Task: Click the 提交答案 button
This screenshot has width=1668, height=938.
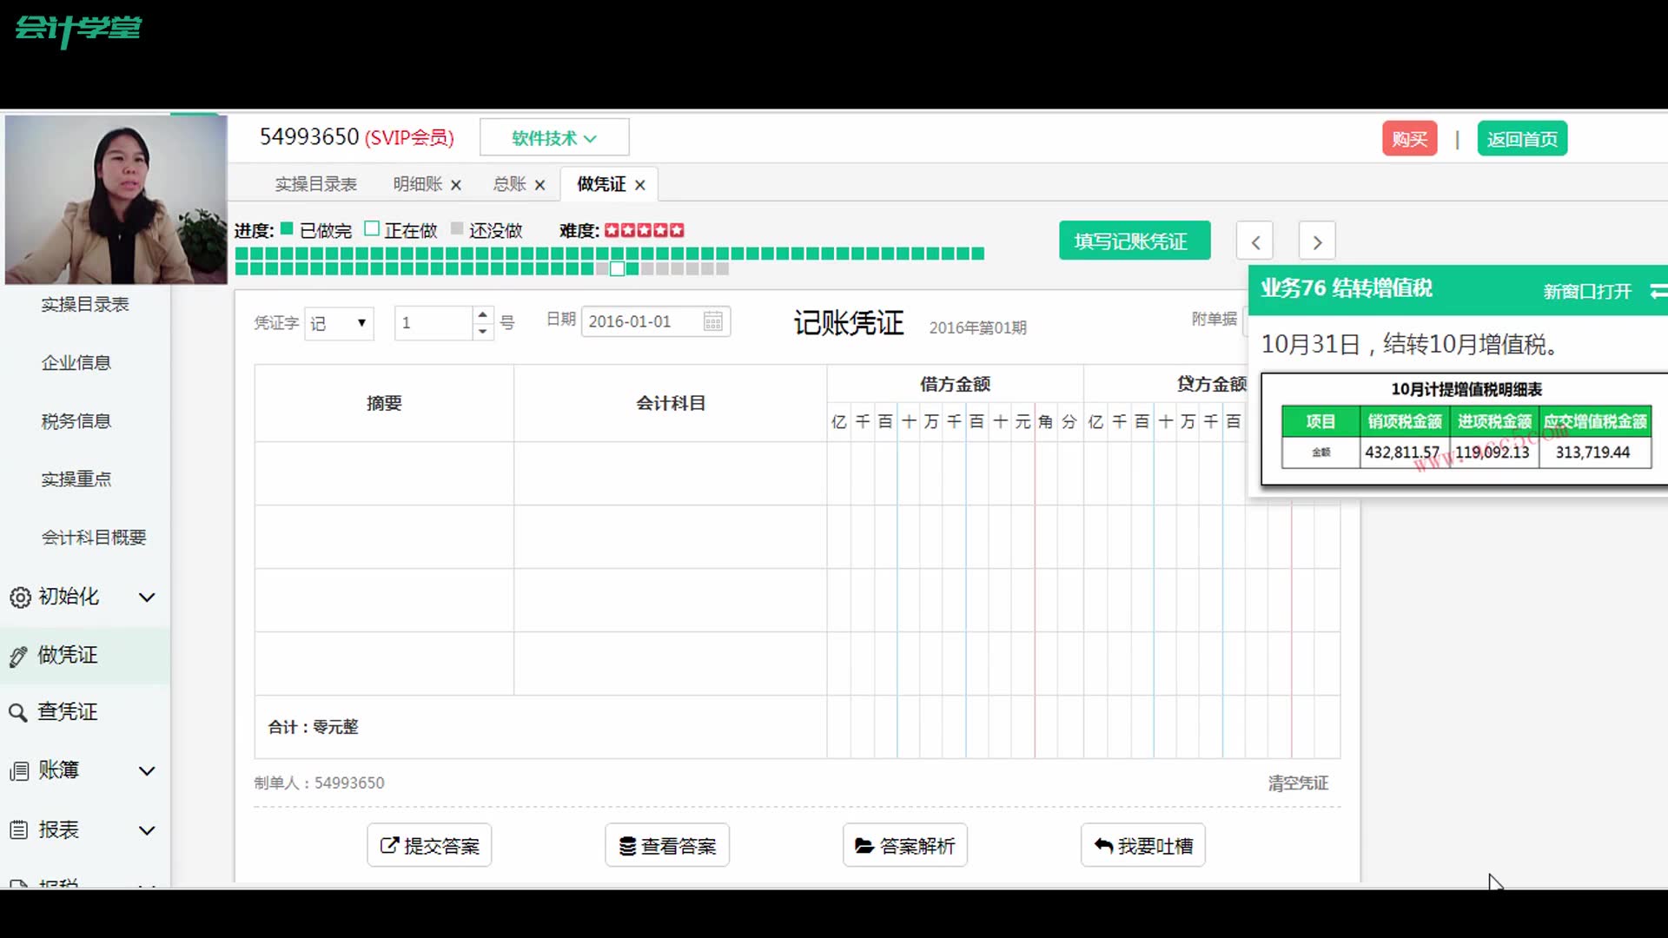Action: pos(429,845)
